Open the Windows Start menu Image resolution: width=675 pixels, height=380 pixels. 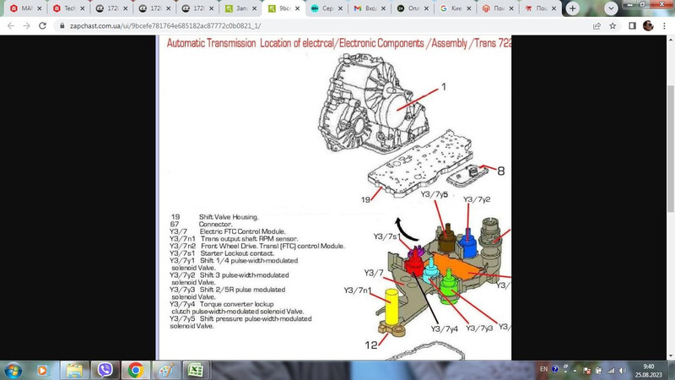[13, 370]
